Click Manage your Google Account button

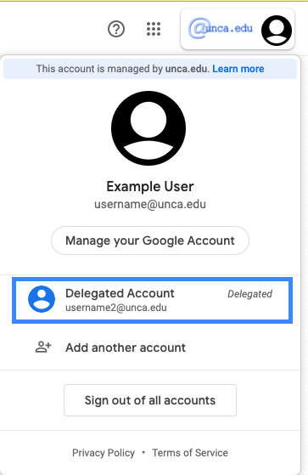pyautogui.click(x=150, y=240)
